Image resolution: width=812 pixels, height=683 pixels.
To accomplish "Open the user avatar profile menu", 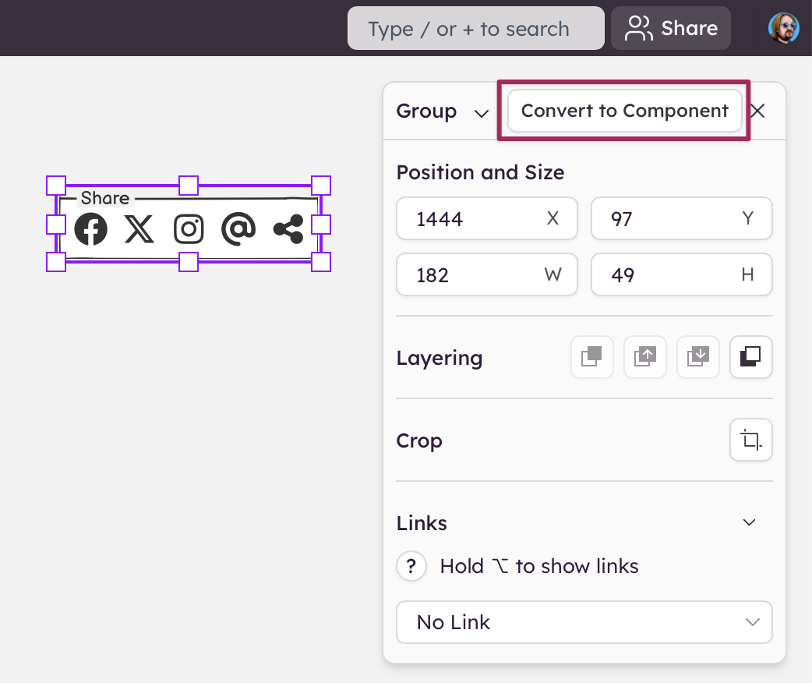I will pos(783,28).
